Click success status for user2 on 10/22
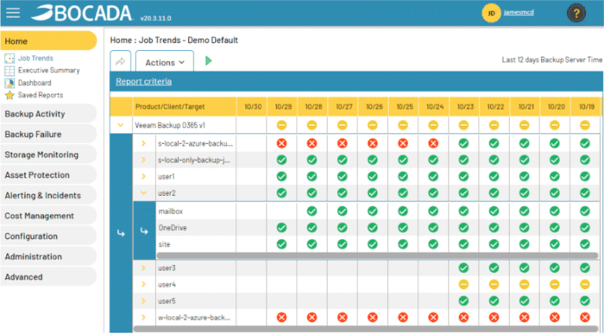 point(494,193)
